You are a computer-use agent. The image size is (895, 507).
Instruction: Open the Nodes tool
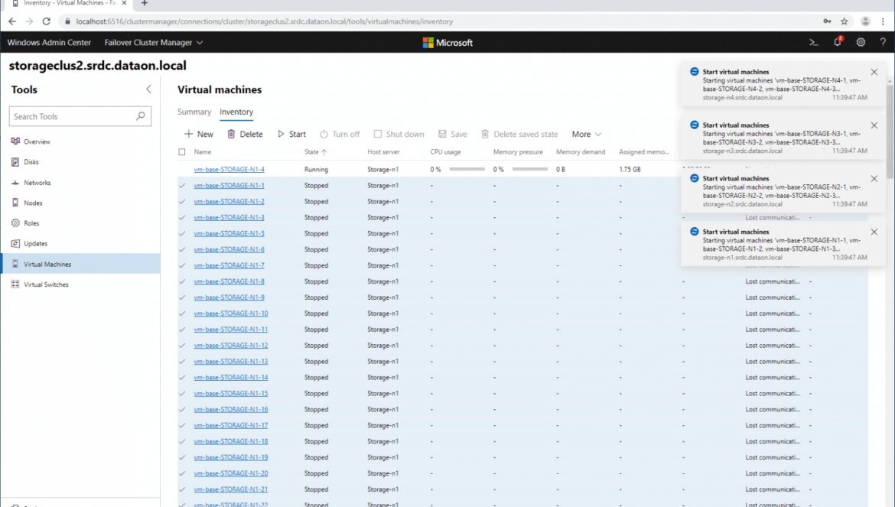(33, 203)
